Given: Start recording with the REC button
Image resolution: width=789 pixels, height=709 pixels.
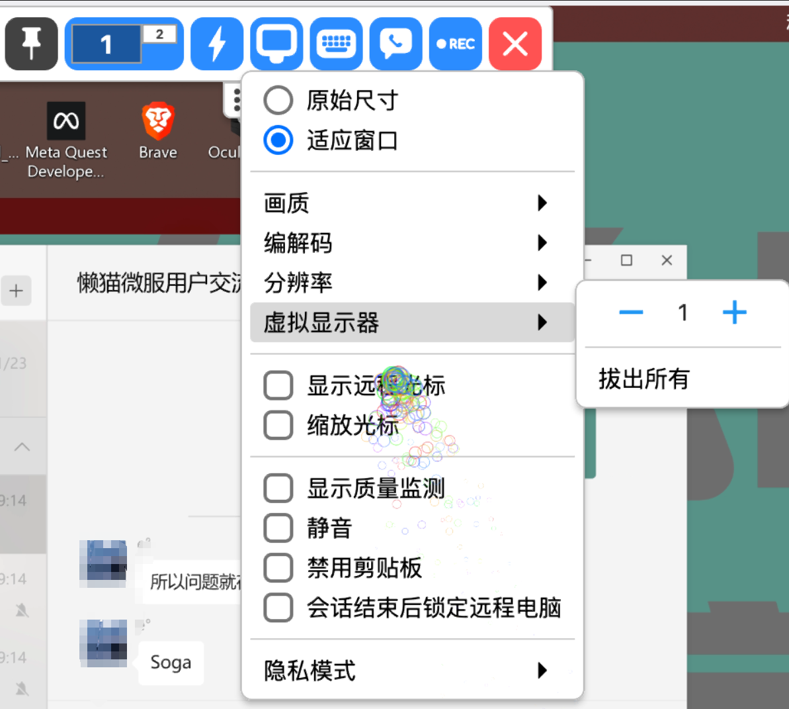Looking at the screenshot, I should click(x=456, y=44).
